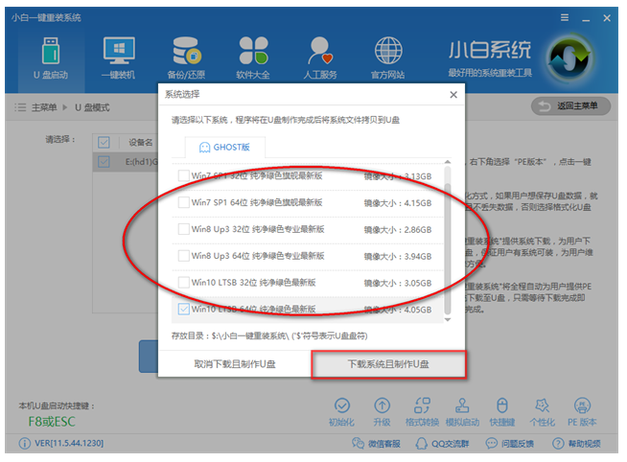
Task: Click the 主菜单 breadcrumb list icon
Action: (x=20, y=107)
